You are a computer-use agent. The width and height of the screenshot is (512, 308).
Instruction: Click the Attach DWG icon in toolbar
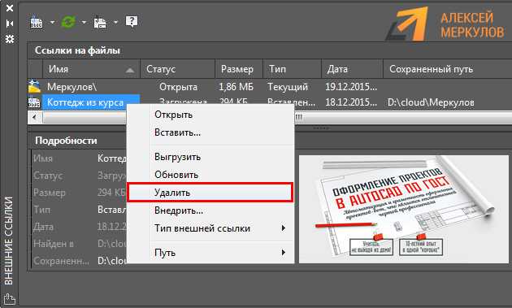pos(37,22)
